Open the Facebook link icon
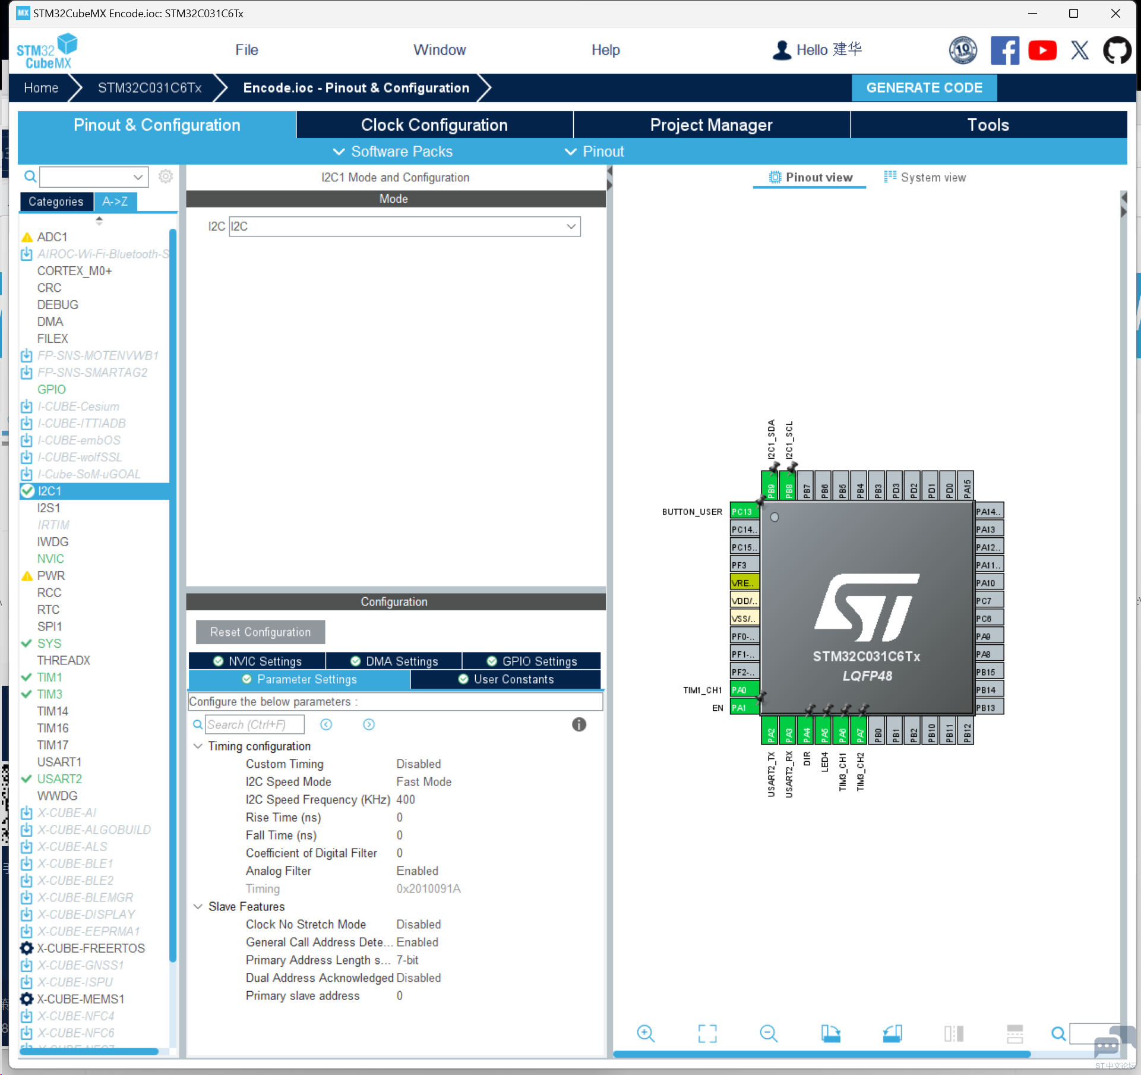This screenshot has height=1075, width=1141. 1004,50
